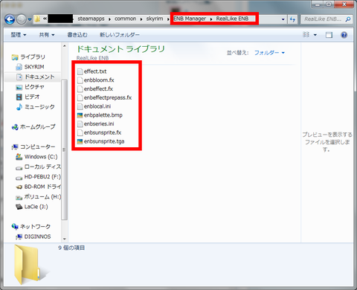Click 新しいフォルダー (New folder) button

tap(120, 35)
